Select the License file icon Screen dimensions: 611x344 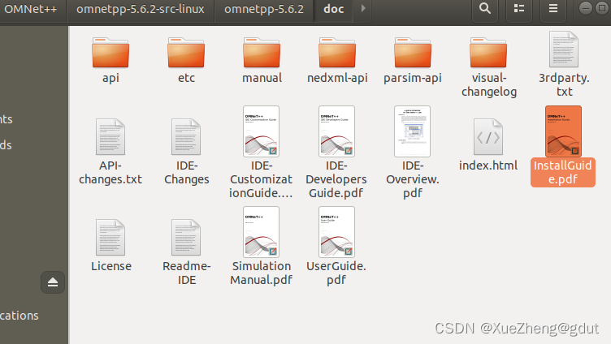[x=110, y=238]
